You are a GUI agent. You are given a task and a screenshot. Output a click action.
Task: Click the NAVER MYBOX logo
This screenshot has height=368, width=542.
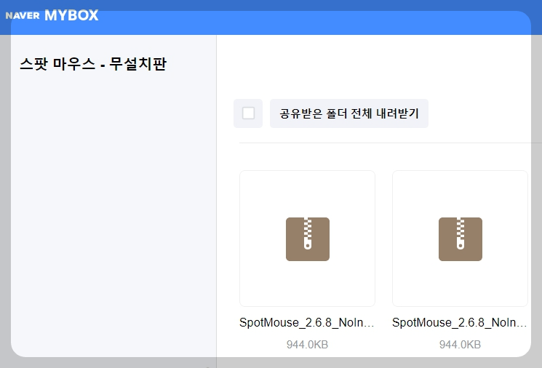coord(52,15)
